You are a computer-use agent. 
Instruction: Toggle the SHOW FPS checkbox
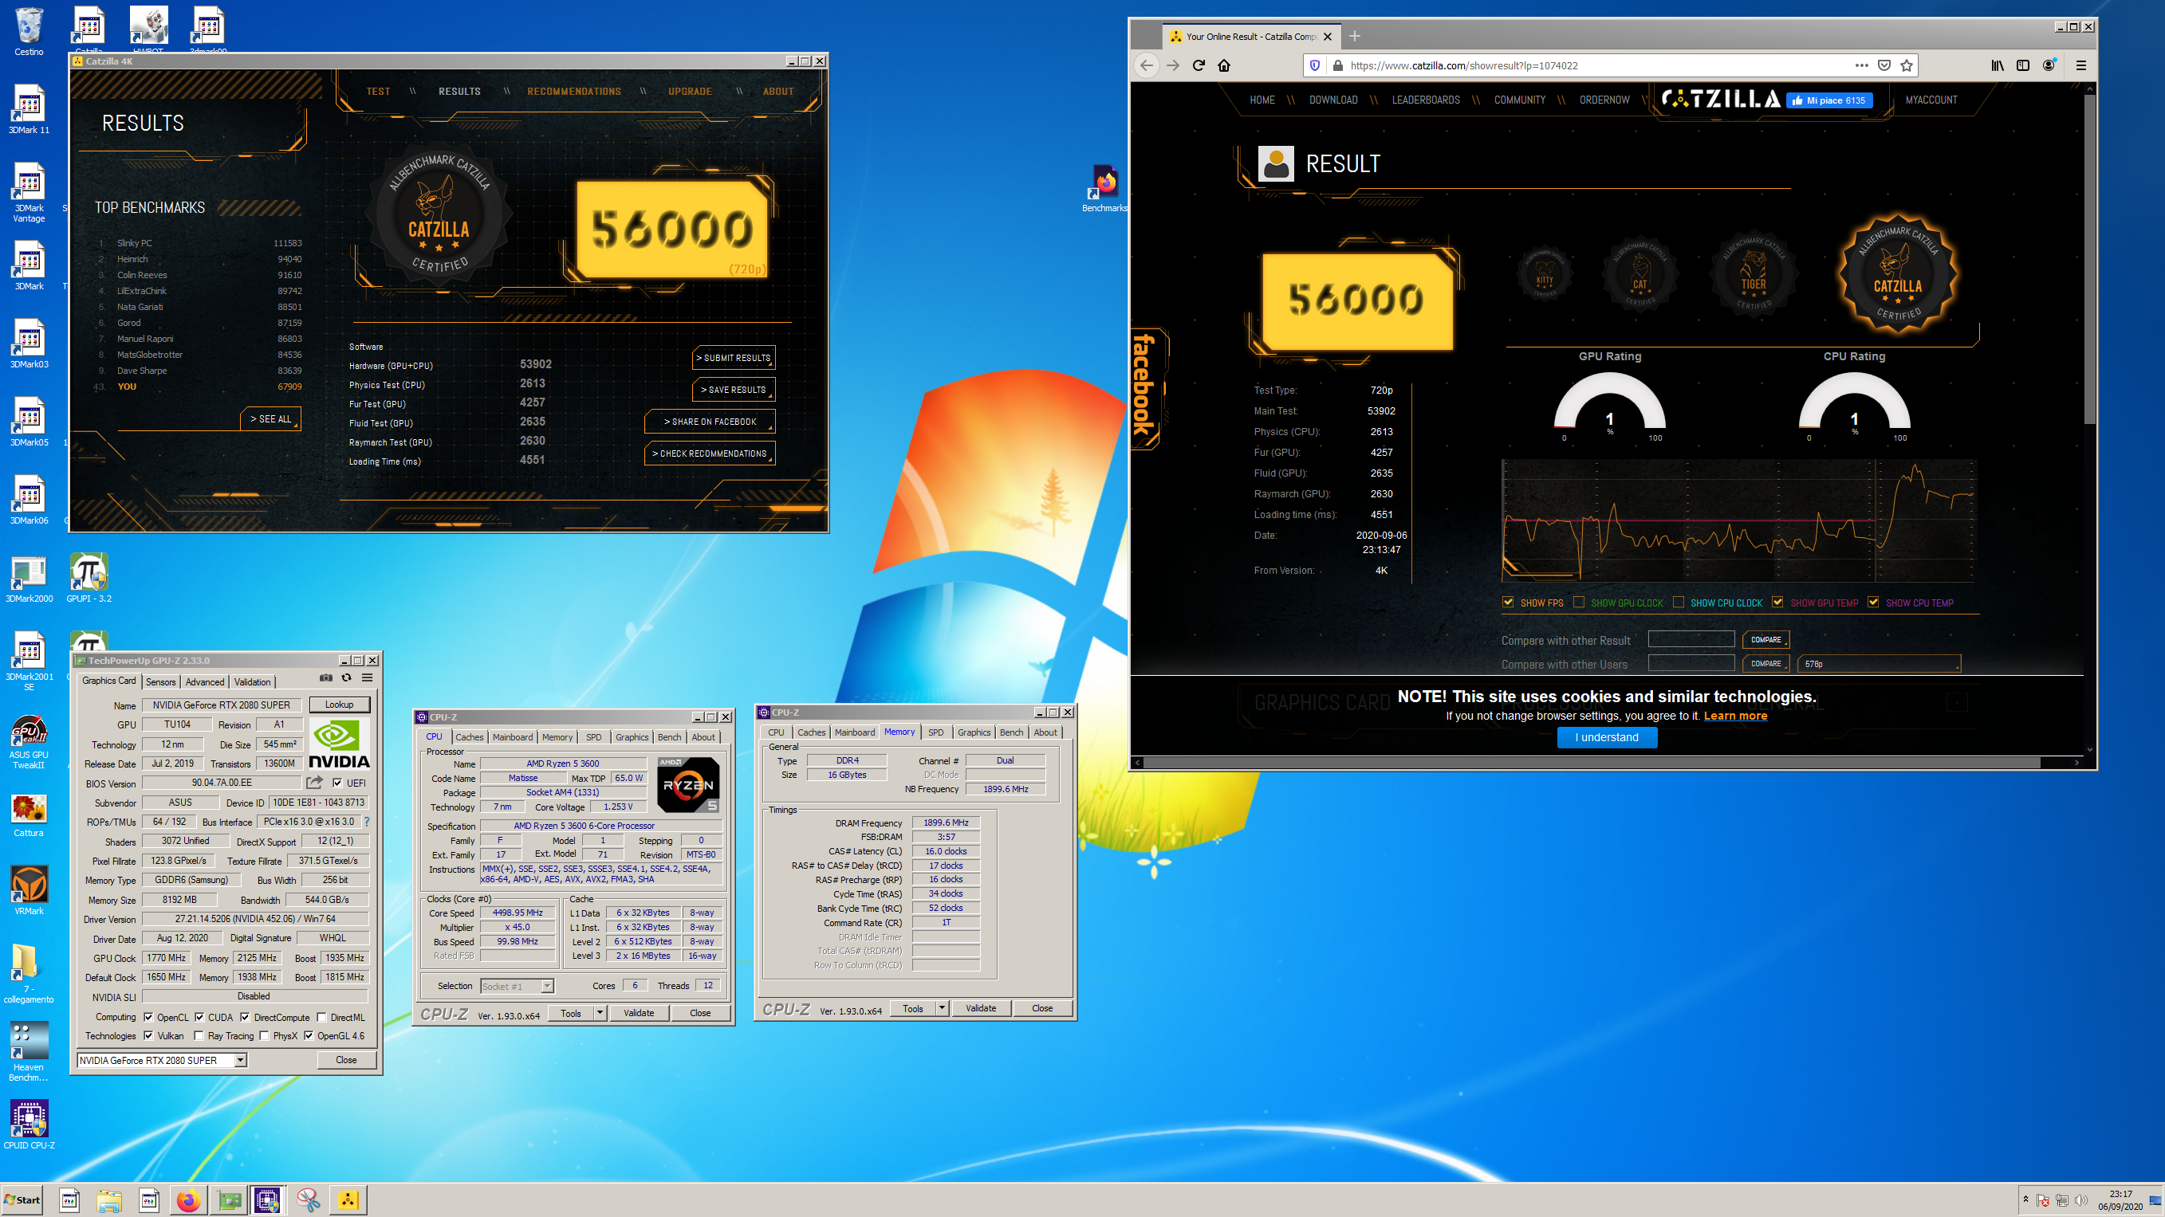point(1509,603)
